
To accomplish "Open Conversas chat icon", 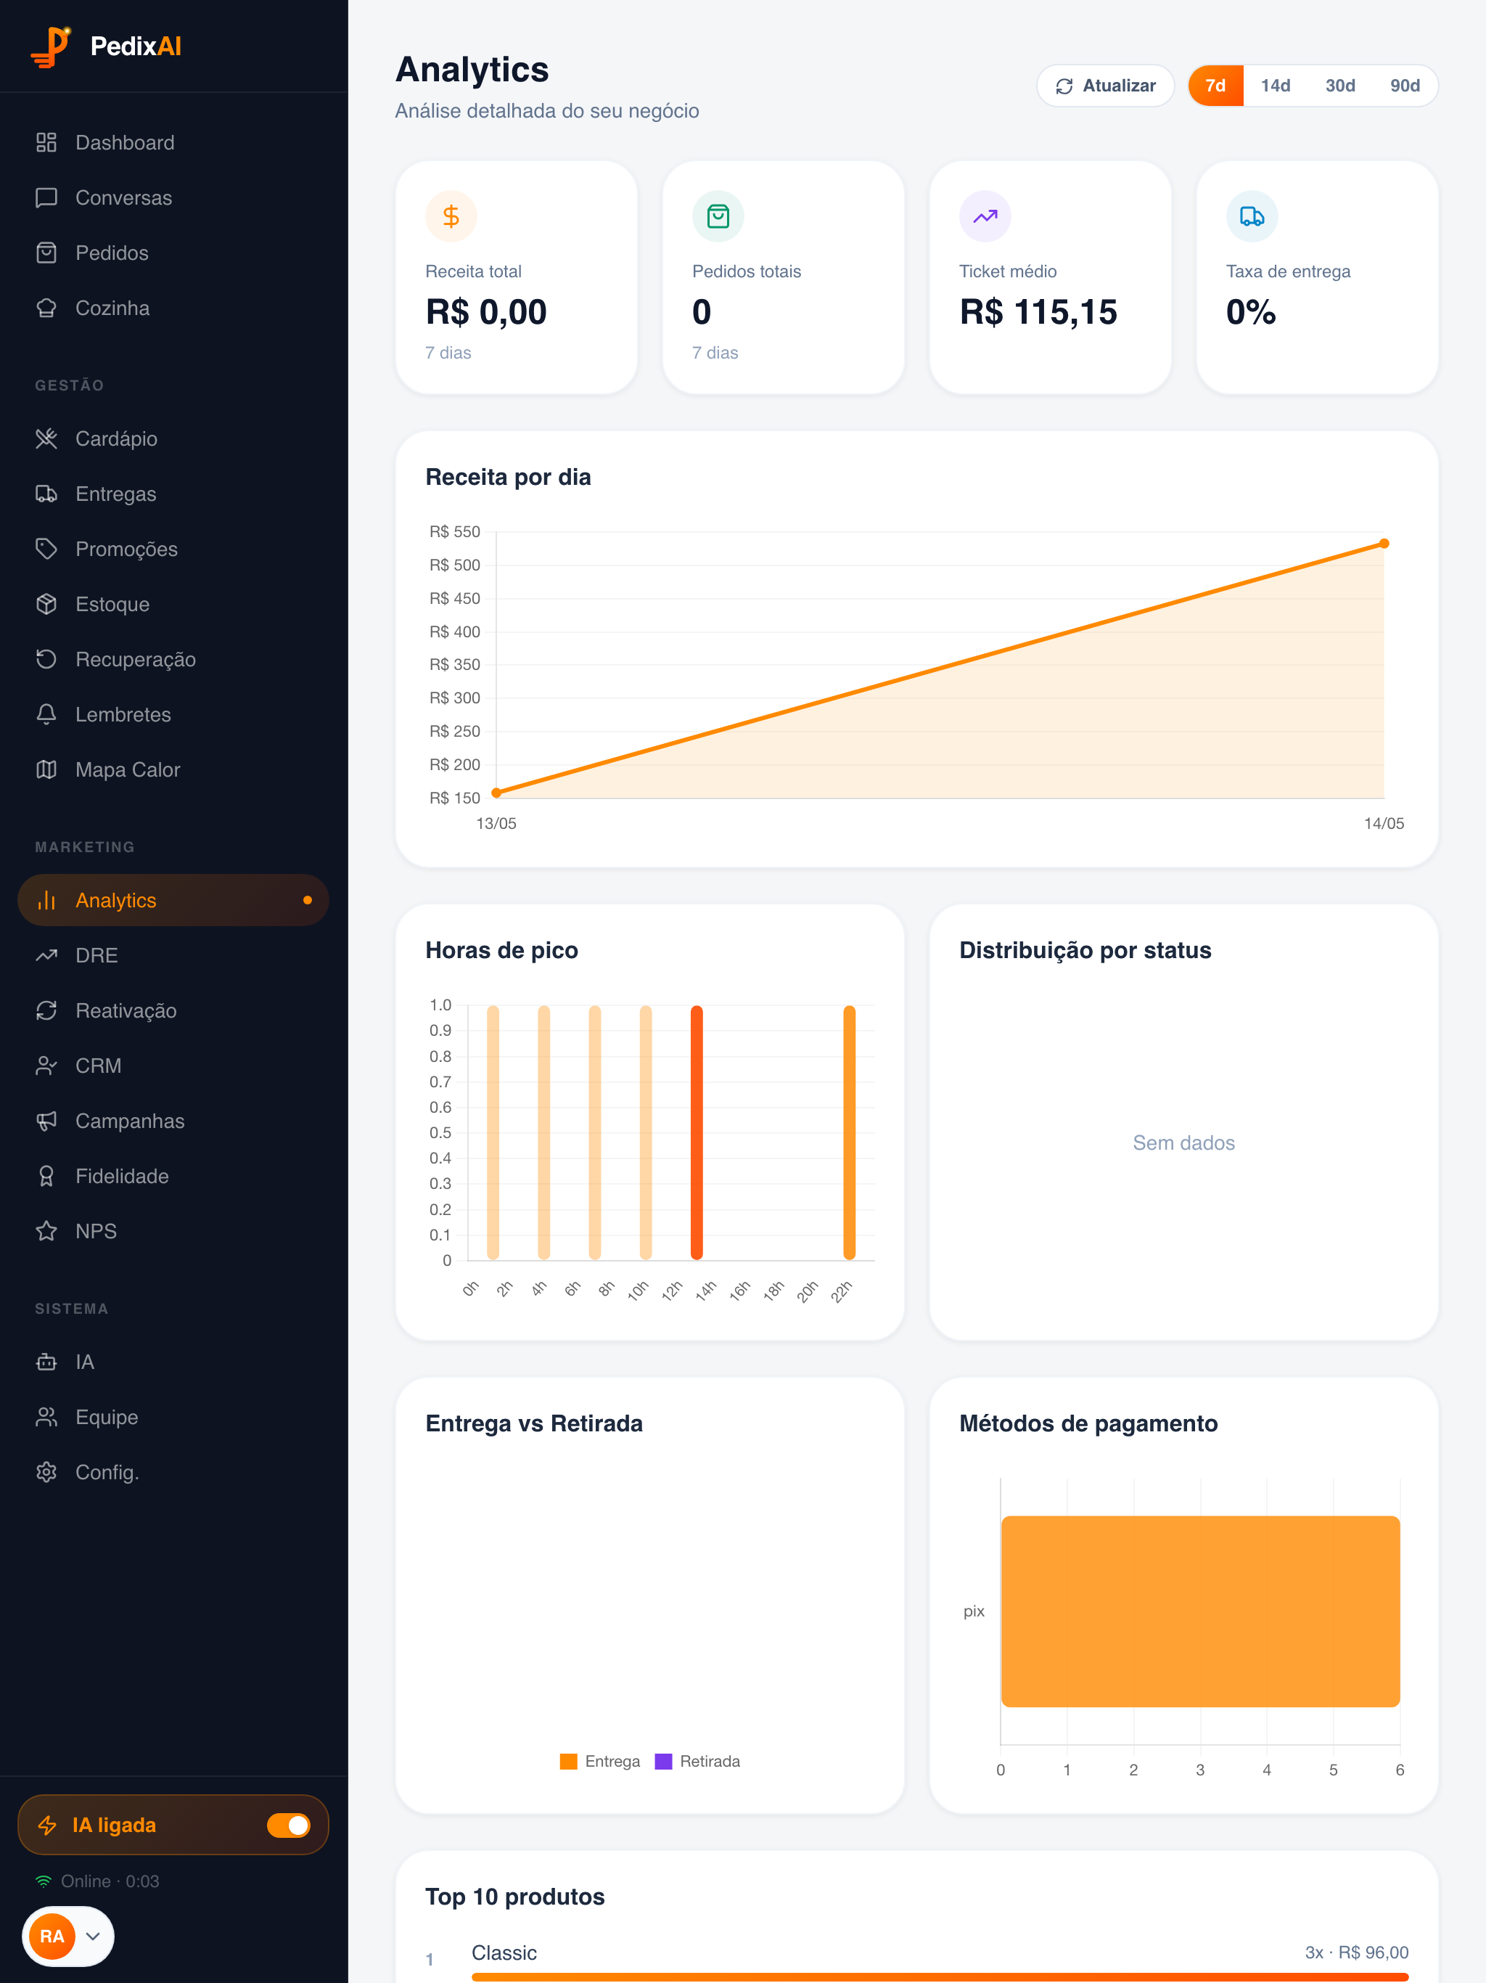I will click(46, 198).
